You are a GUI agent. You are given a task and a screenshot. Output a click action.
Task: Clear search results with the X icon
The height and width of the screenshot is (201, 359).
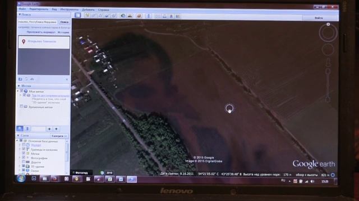click(x=67, y=79)
